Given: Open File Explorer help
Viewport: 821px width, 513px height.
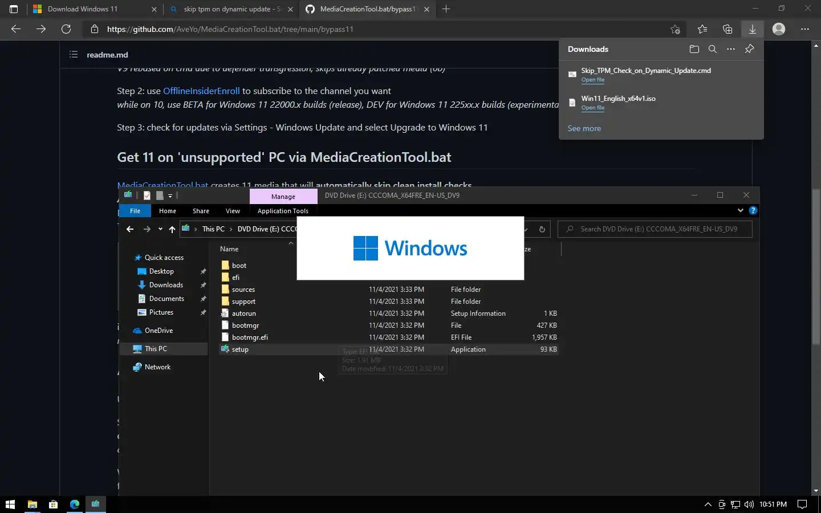Looking at the screenshot, I should [x=753, y=210].
